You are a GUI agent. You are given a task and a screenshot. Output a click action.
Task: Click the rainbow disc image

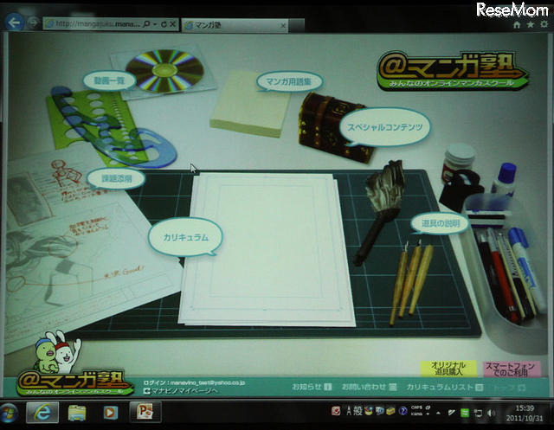point(164,71)
